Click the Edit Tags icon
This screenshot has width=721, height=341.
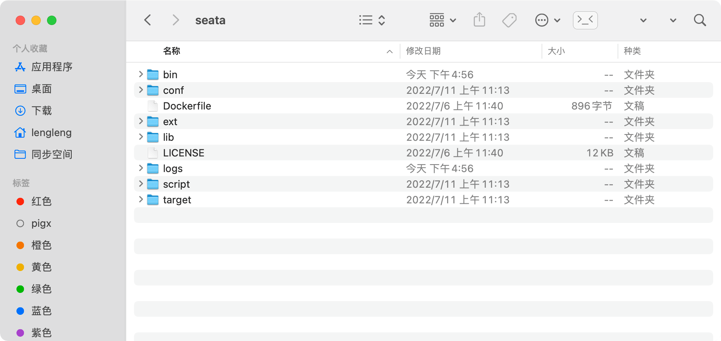coord(509,20)
